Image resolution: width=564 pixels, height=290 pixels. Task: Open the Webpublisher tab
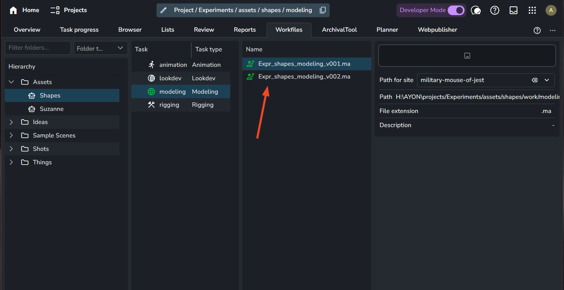(x=437, y=30)
